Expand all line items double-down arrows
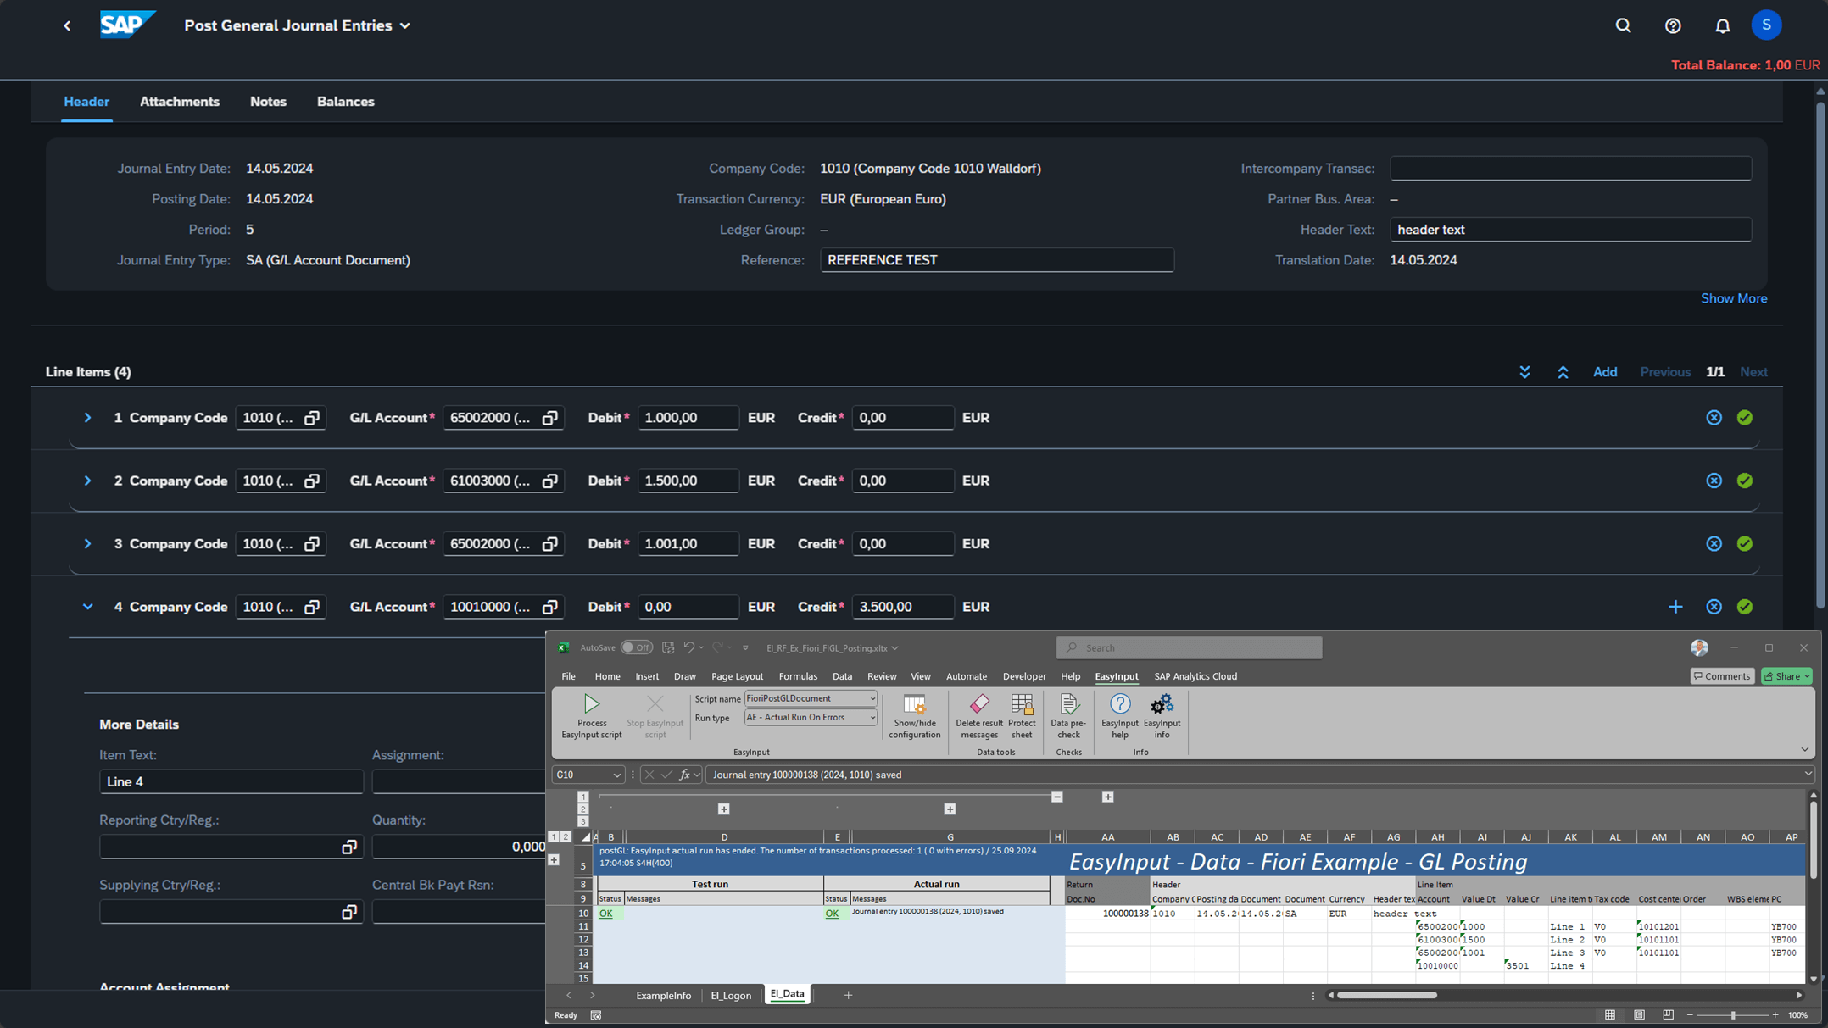Viewport: 1828px width, 1028px height. [1524, 372]
